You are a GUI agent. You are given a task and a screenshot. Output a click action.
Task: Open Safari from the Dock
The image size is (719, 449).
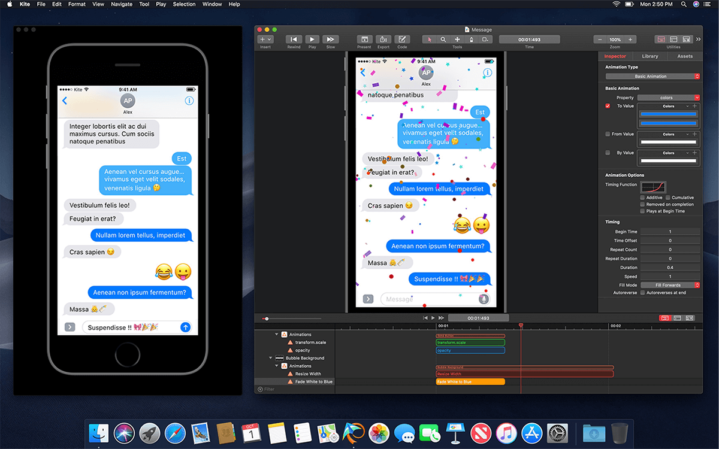coord(176,432)
